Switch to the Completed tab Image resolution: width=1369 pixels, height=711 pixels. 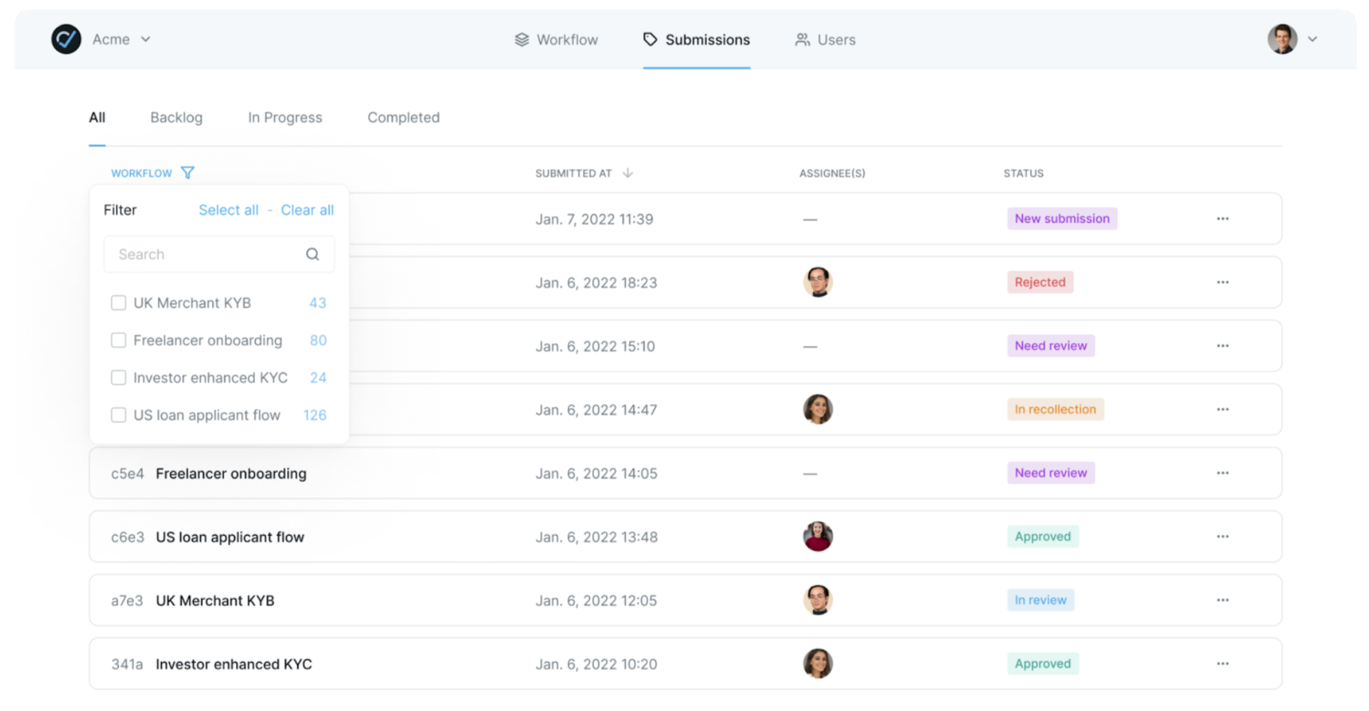[403, 117]
